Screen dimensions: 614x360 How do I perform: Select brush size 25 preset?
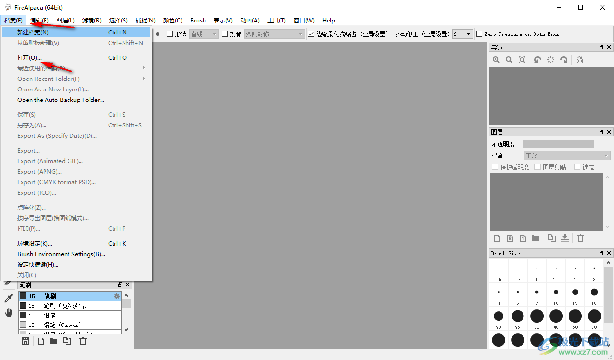point(518,318)
